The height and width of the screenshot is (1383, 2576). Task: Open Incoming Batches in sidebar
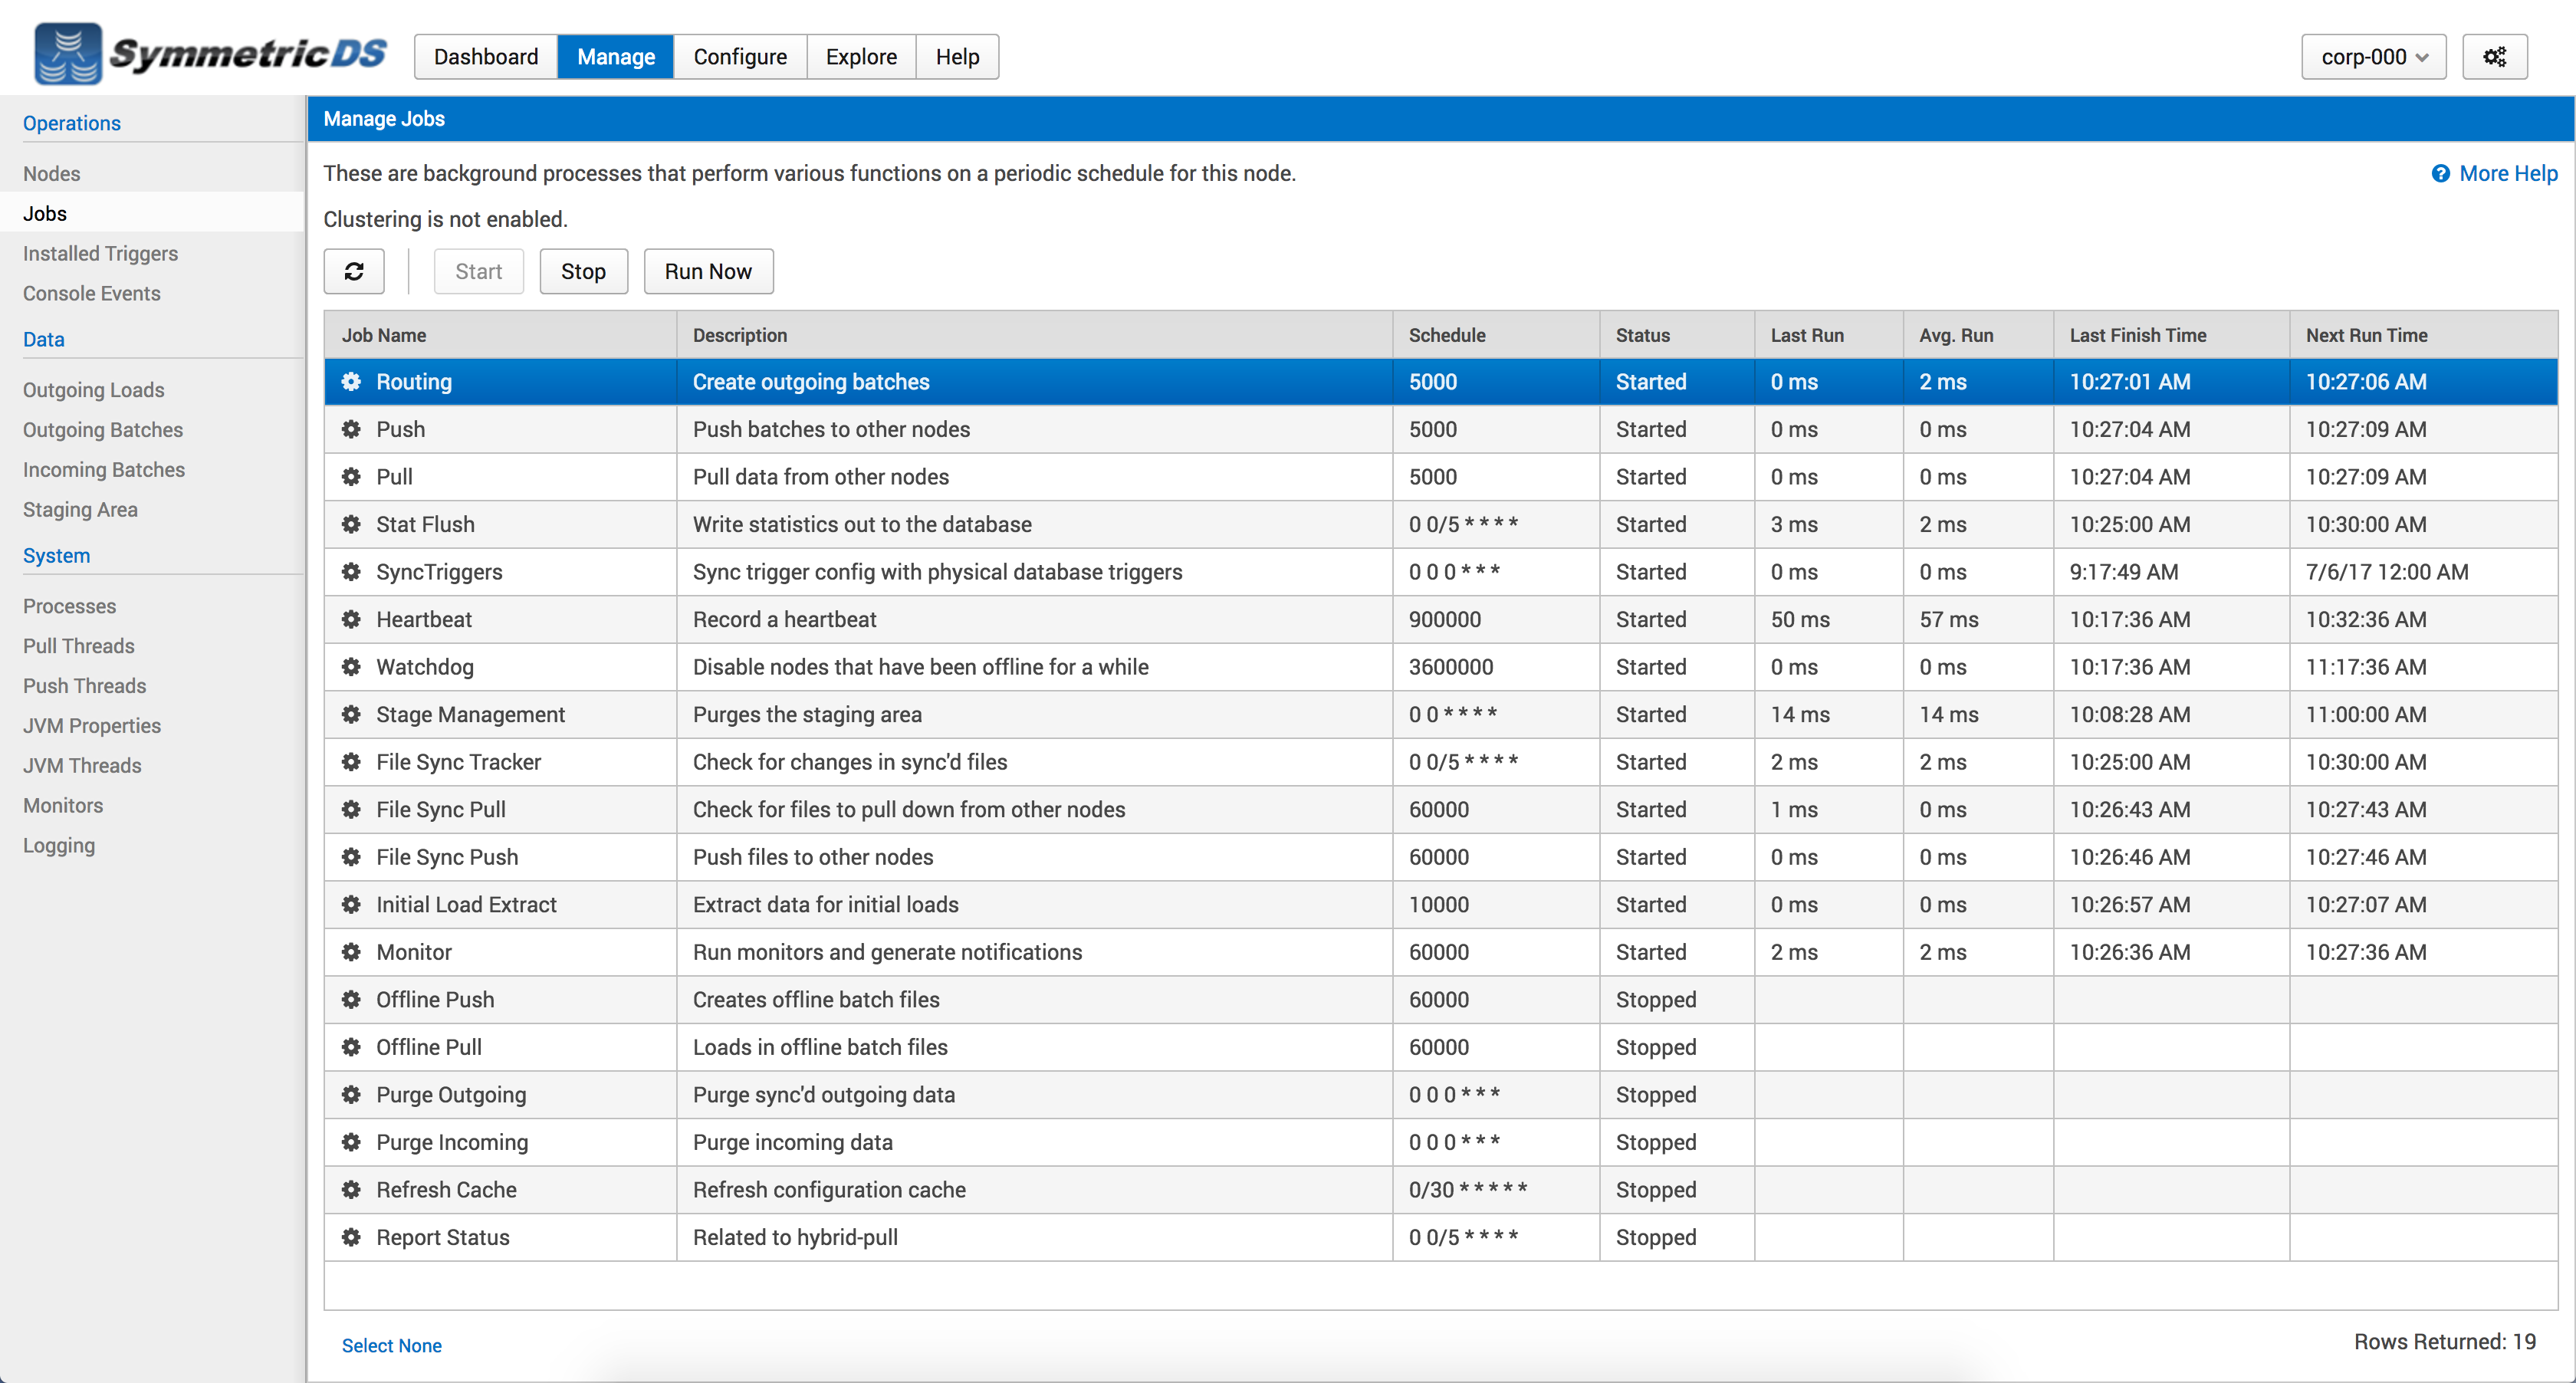click(104, 470)
